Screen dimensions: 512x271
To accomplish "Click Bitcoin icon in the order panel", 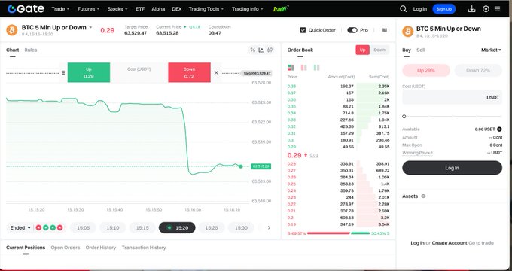I will pos(408,32).
